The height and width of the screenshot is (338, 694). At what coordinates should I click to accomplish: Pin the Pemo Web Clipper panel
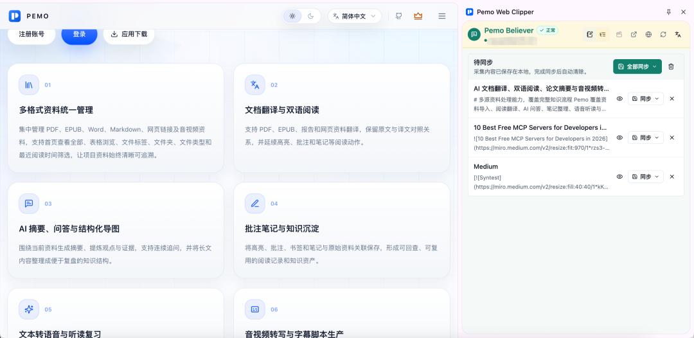(669, 12)
